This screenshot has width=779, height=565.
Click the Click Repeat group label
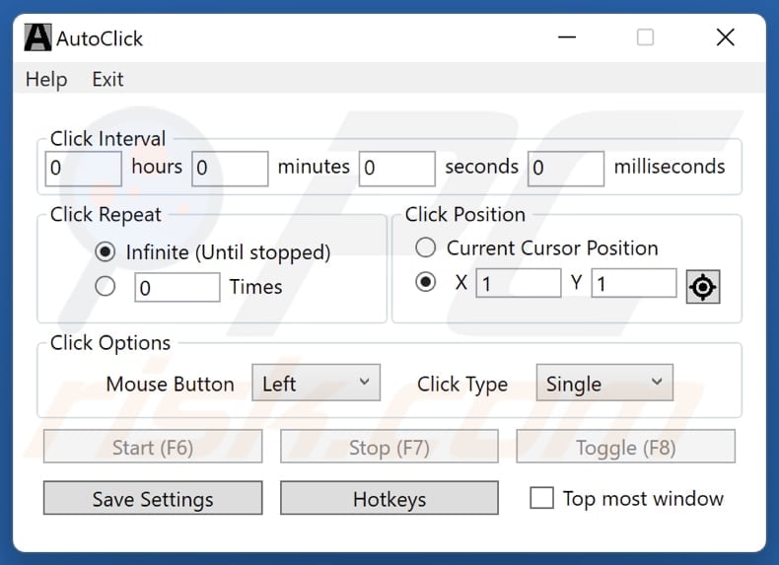point(106,215)
